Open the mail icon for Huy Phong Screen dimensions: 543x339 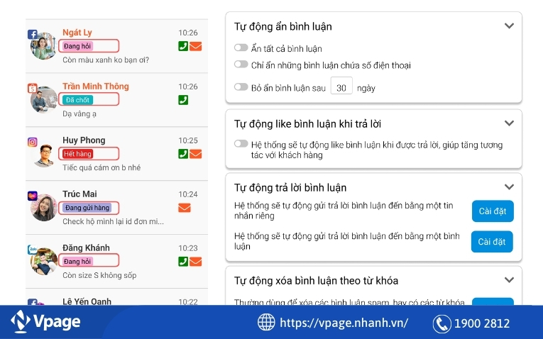[196, 154]
